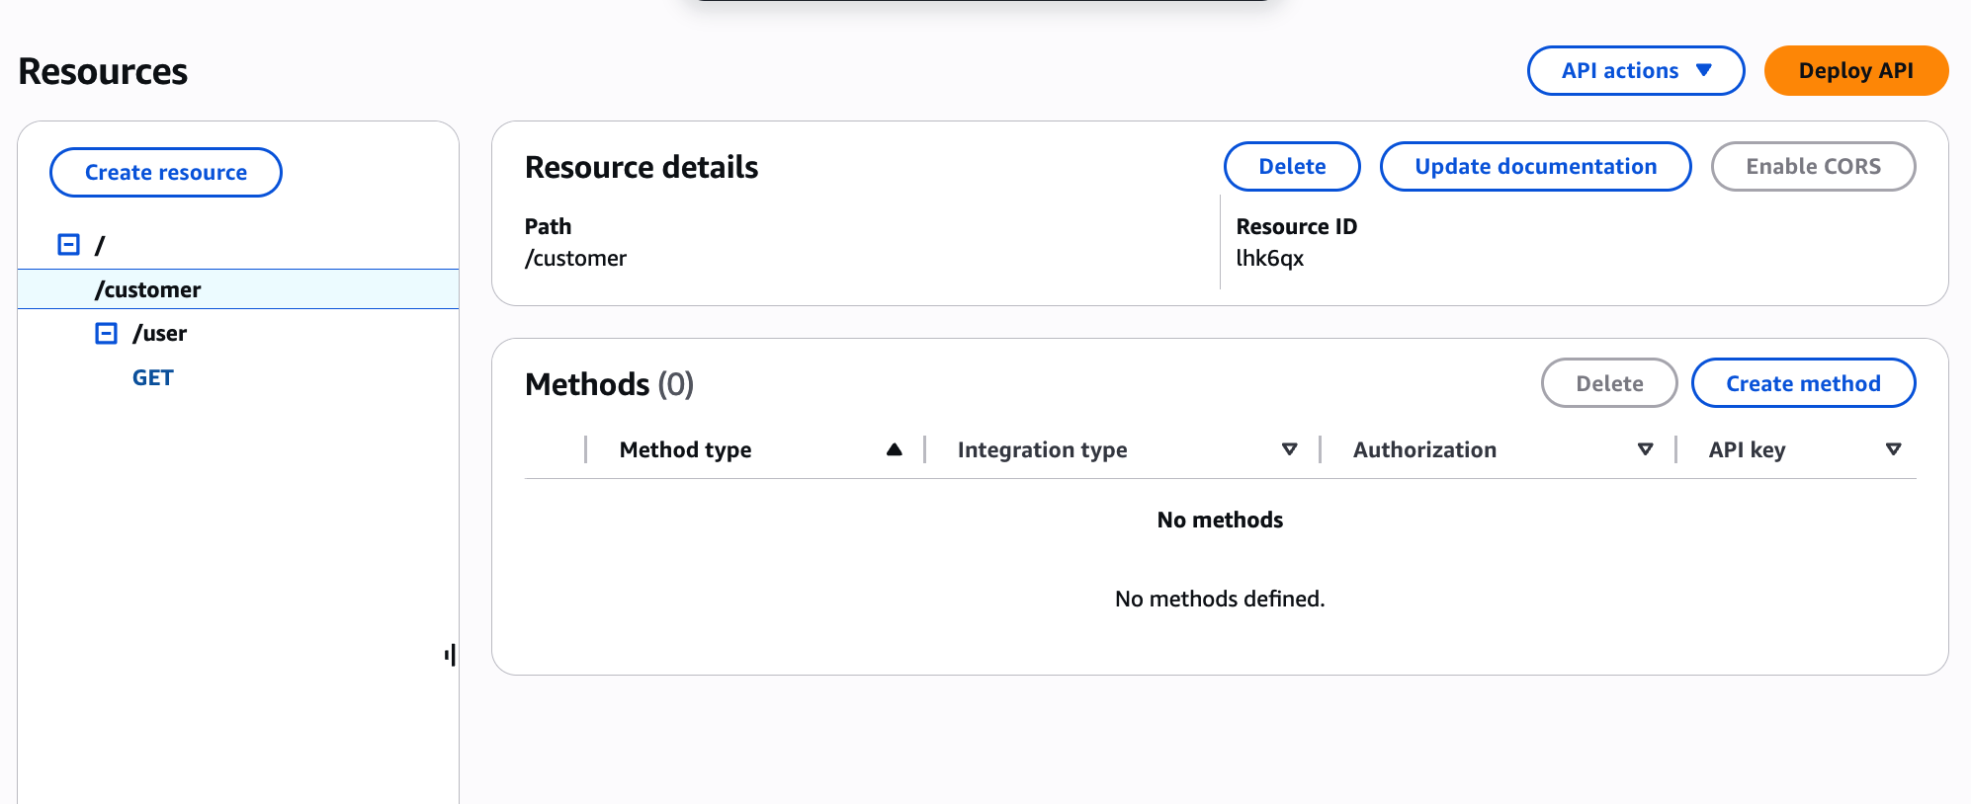1971x804 pixels.
Task: Sort by API key column arrow
Action: click(x=1893, y=449)
